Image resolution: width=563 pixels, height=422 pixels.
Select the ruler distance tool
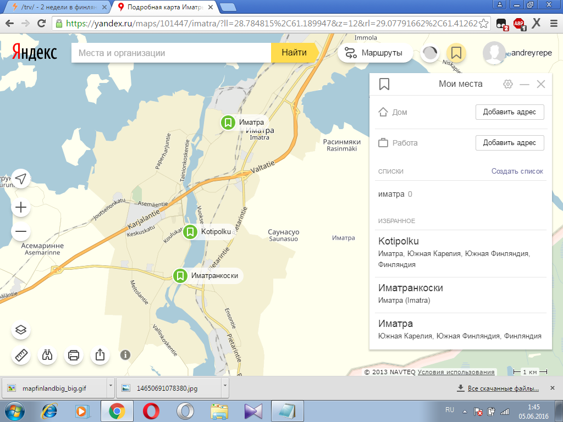click(21, 356)
